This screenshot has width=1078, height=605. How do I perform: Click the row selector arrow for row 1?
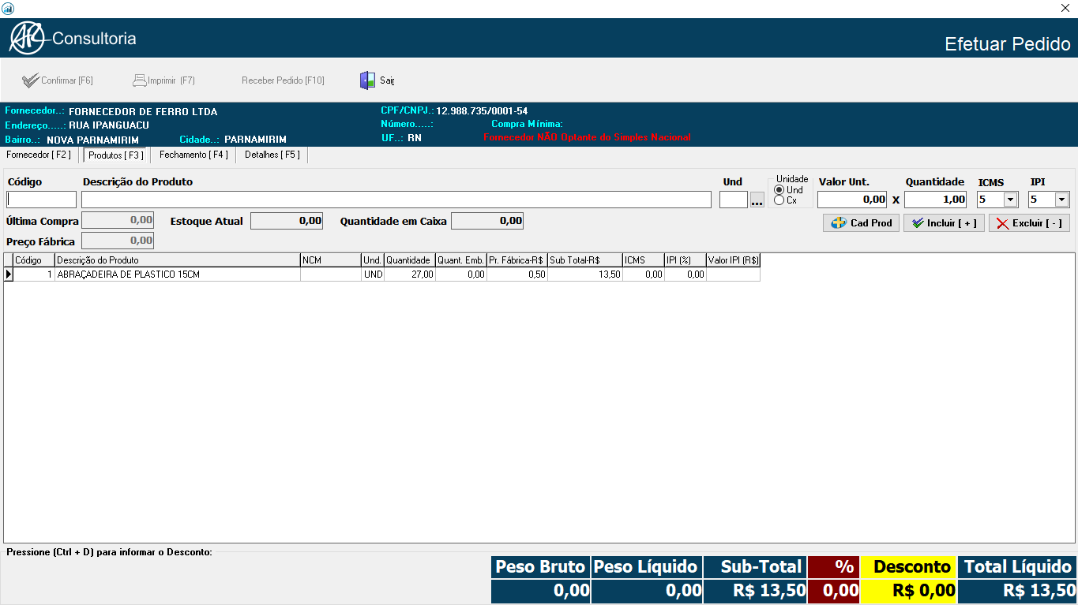coord(9,274)
